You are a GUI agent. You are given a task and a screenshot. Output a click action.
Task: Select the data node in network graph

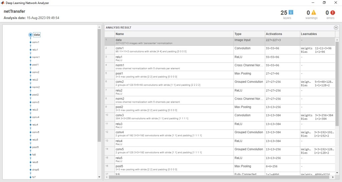[31, 35]
